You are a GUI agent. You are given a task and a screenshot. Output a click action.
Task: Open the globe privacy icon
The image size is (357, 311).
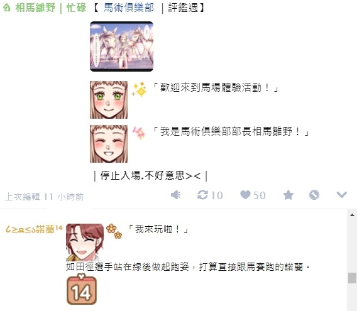pyautogui.click(x=314, y=195)
